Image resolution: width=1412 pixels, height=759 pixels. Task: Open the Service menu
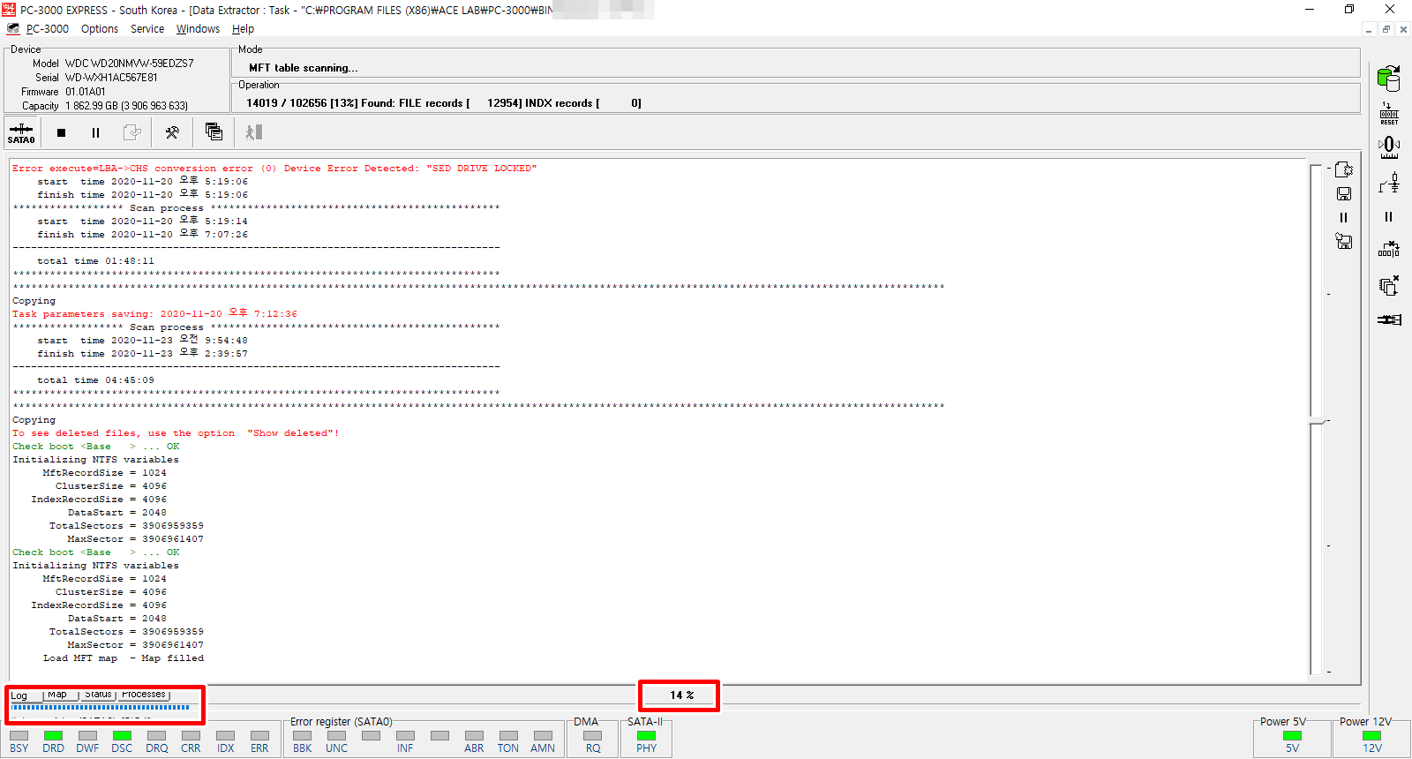click(x=147, y=29)
